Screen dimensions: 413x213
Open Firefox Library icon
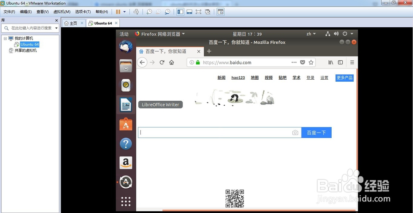(x=331, y=62)
